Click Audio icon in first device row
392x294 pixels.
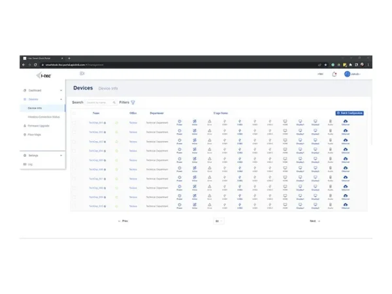[330, 121]
